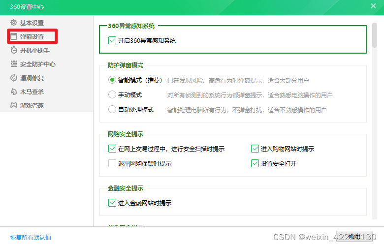Click the settings panel vertical scrollbar
Image resolution: width=384 pixels, height=246 pixels.
click(x=375, y=35)
